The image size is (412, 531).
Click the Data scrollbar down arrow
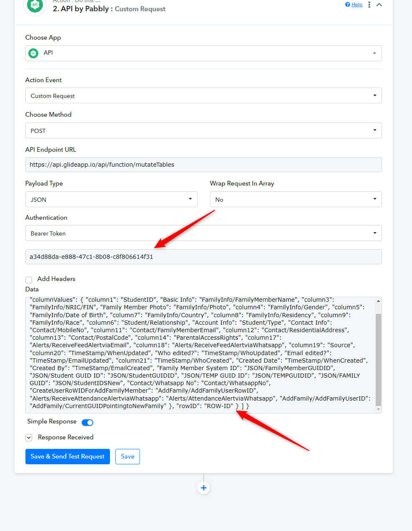pos(378,410)
